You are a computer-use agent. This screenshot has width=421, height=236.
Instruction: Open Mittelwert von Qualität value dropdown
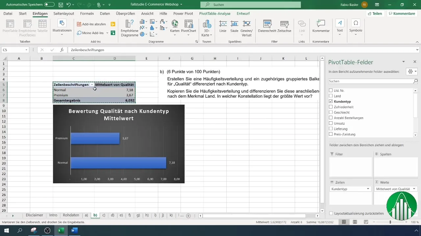414,189
